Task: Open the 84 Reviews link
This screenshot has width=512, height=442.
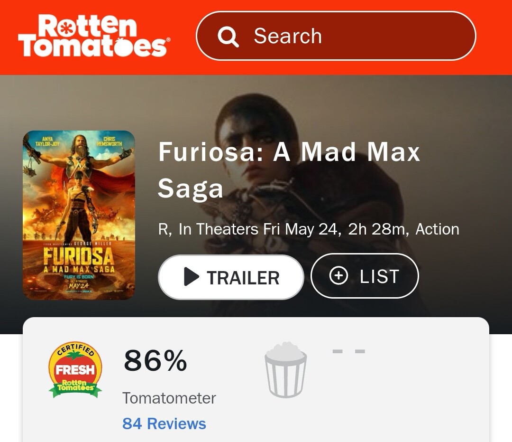Action: (164, 423)
